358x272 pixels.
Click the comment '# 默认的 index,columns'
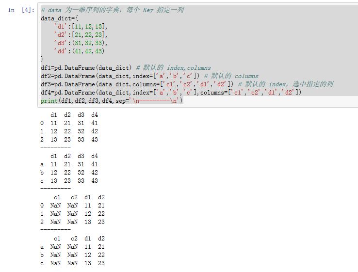coord(174,68)
